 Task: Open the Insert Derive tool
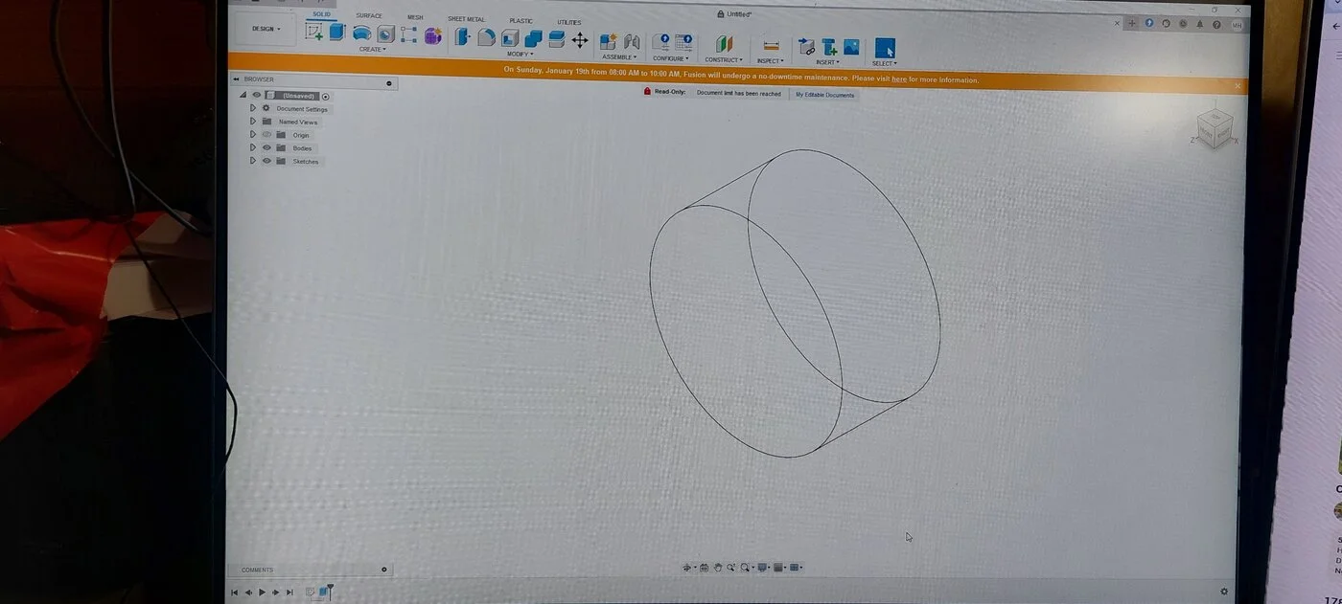click(x=806, y=46)
